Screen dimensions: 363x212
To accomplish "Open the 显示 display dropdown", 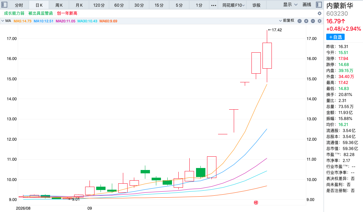I will [290, 5].
